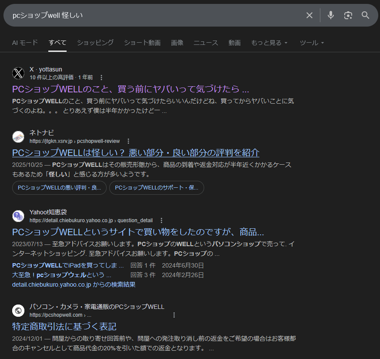Expand the もっと見る dropdown
Screen dimensions: 380x359
tap(269, 43)
